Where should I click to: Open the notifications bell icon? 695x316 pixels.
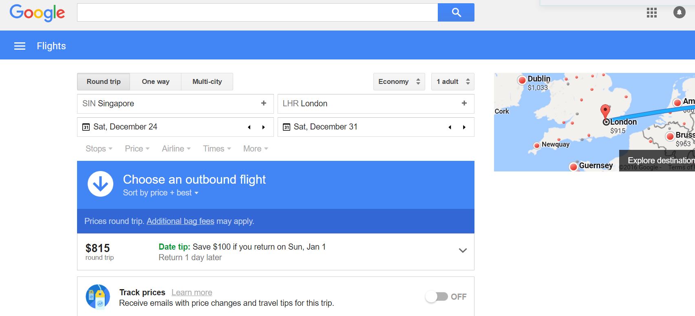(679, 13)
